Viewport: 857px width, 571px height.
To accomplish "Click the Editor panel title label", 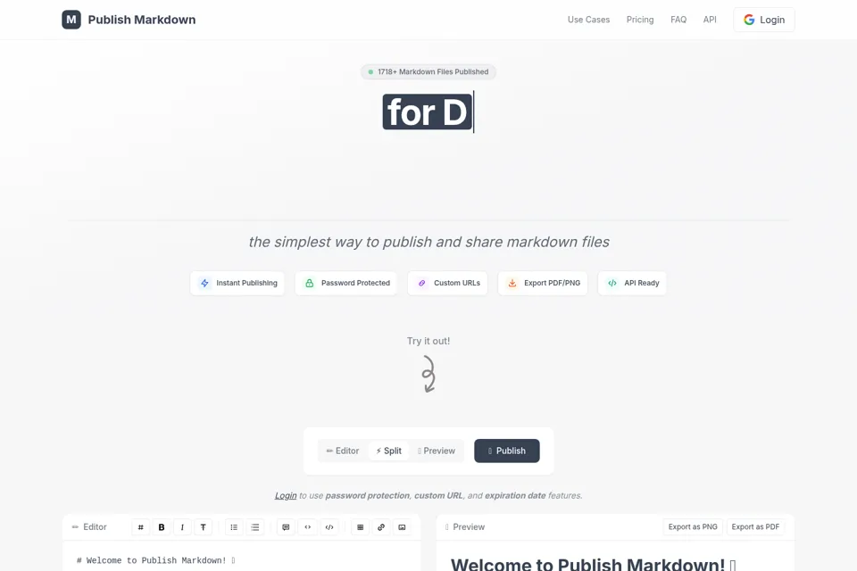I will coord(95,526).
